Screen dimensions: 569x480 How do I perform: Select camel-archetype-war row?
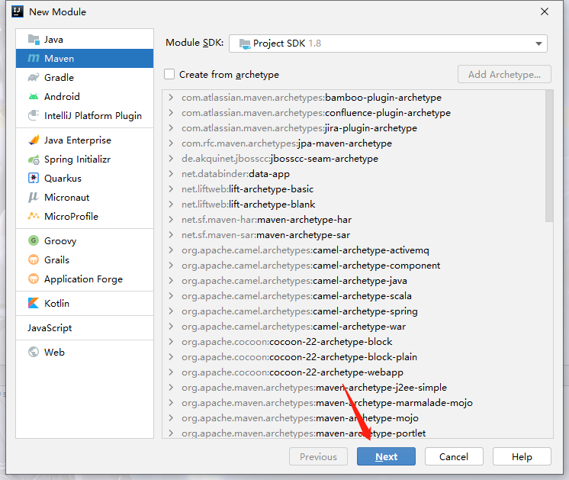[354, 326]
